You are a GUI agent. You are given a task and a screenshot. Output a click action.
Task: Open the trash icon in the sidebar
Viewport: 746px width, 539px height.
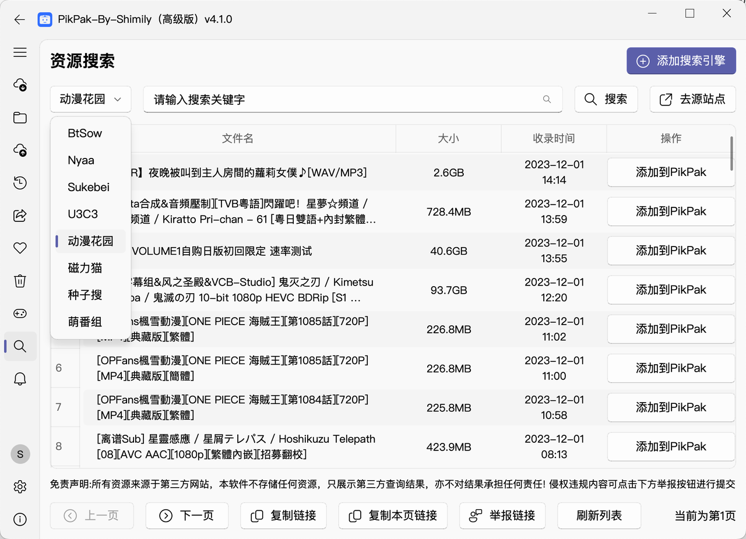pos(20,281)
